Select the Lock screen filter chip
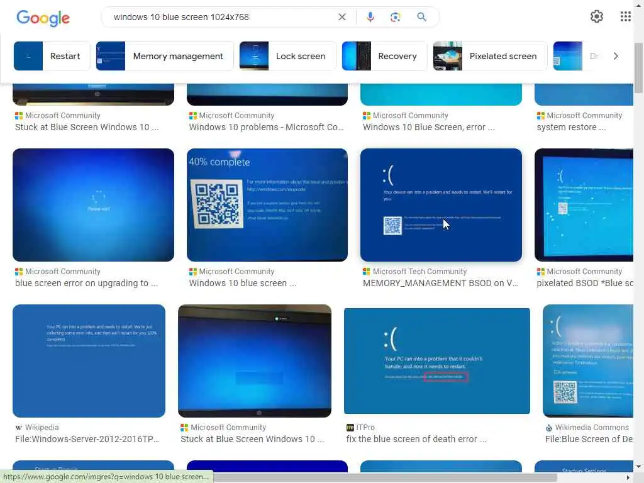Image resolution: width=644 pixels, height=483 pixels. (287, 56)
